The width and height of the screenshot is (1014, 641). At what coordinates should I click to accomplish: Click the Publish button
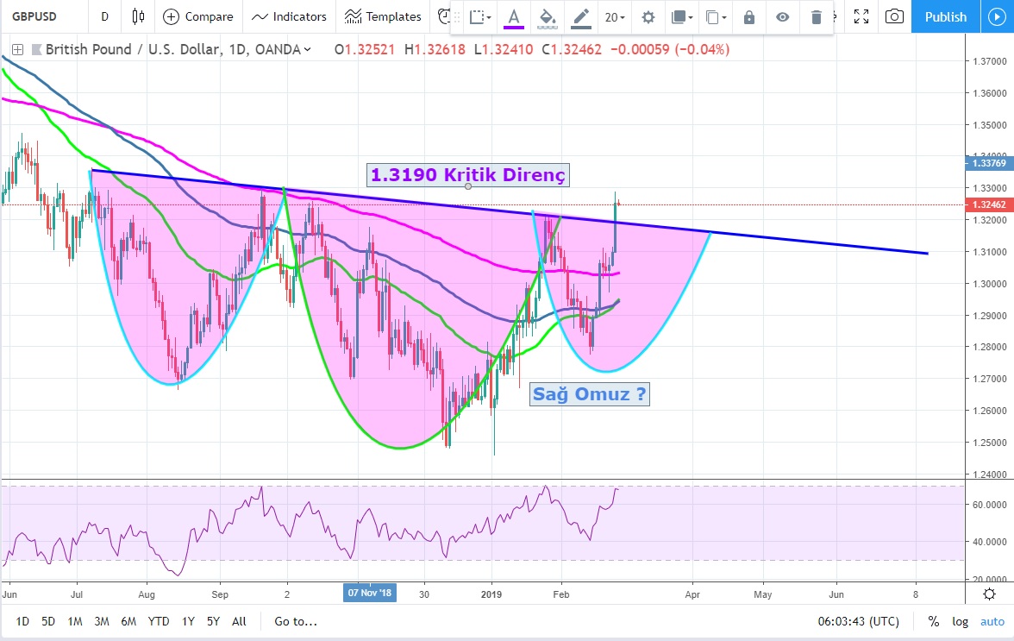tap(945, 16)
